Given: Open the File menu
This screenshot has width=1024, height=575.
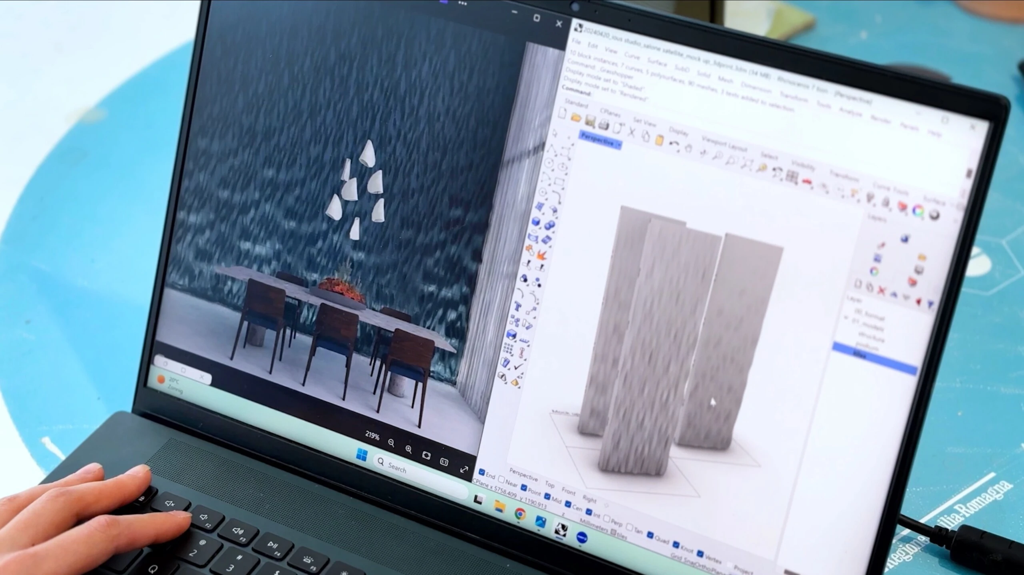Looking at the screenshot, I should (x=576, y=42).
